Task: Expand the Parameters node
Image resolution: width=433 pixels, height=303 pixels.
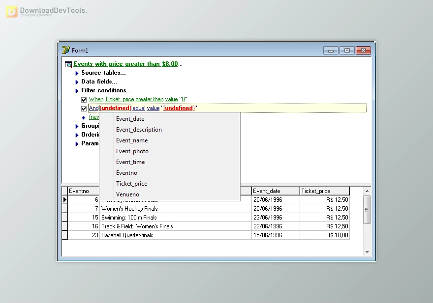Action: (x=77, y=143)
